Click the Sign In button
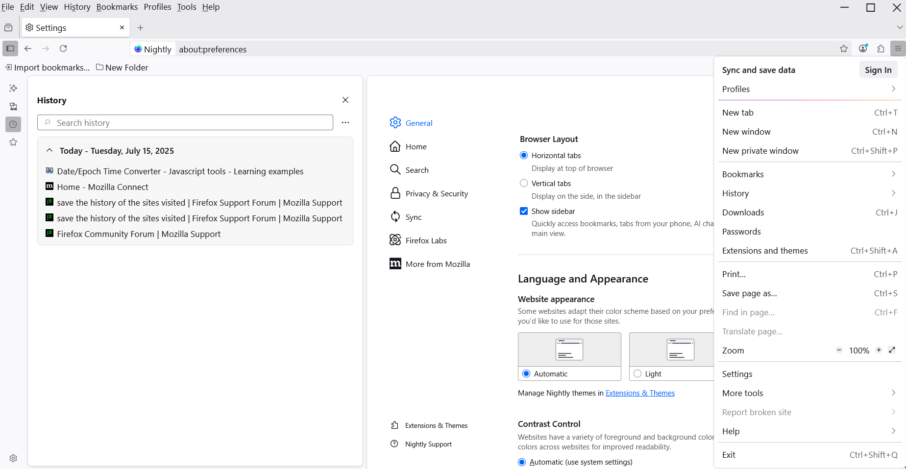Image resolution: width=906 pixels, height=469 pixels. click(x=878, y=70)
